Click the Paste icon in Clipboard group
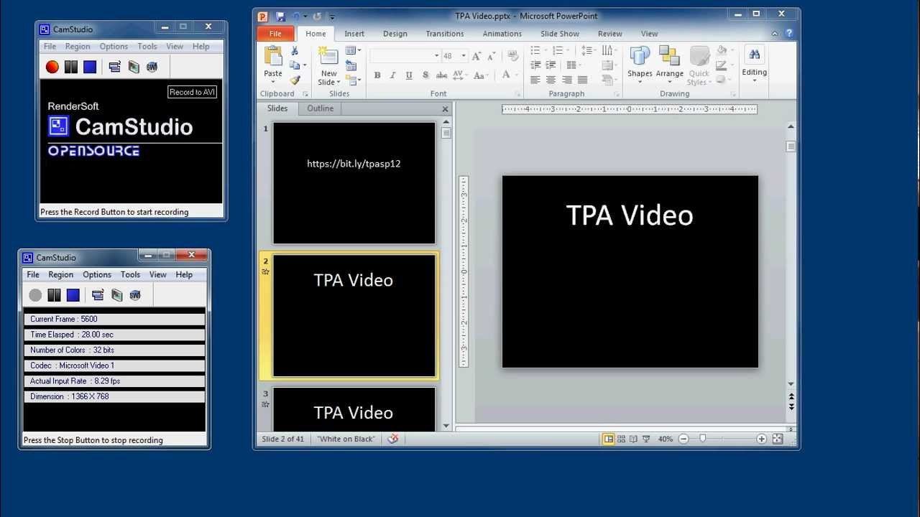Viewport: 920px width, 517px height. [x=273, y=56]
